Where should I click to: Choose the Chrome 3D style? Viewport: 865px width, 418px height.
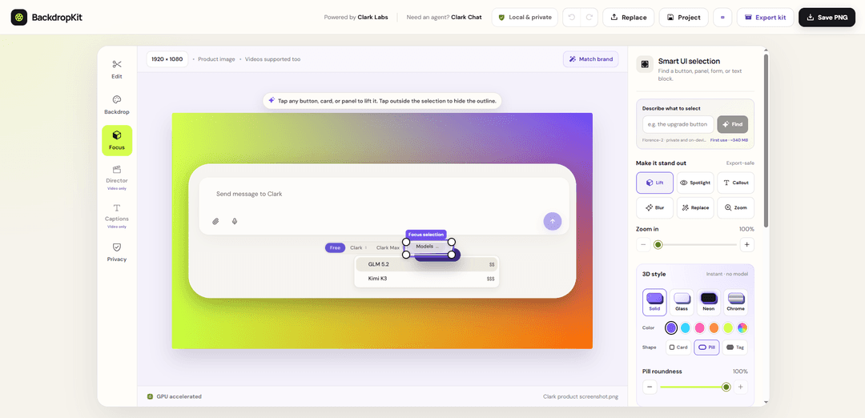tap(735, 302)
